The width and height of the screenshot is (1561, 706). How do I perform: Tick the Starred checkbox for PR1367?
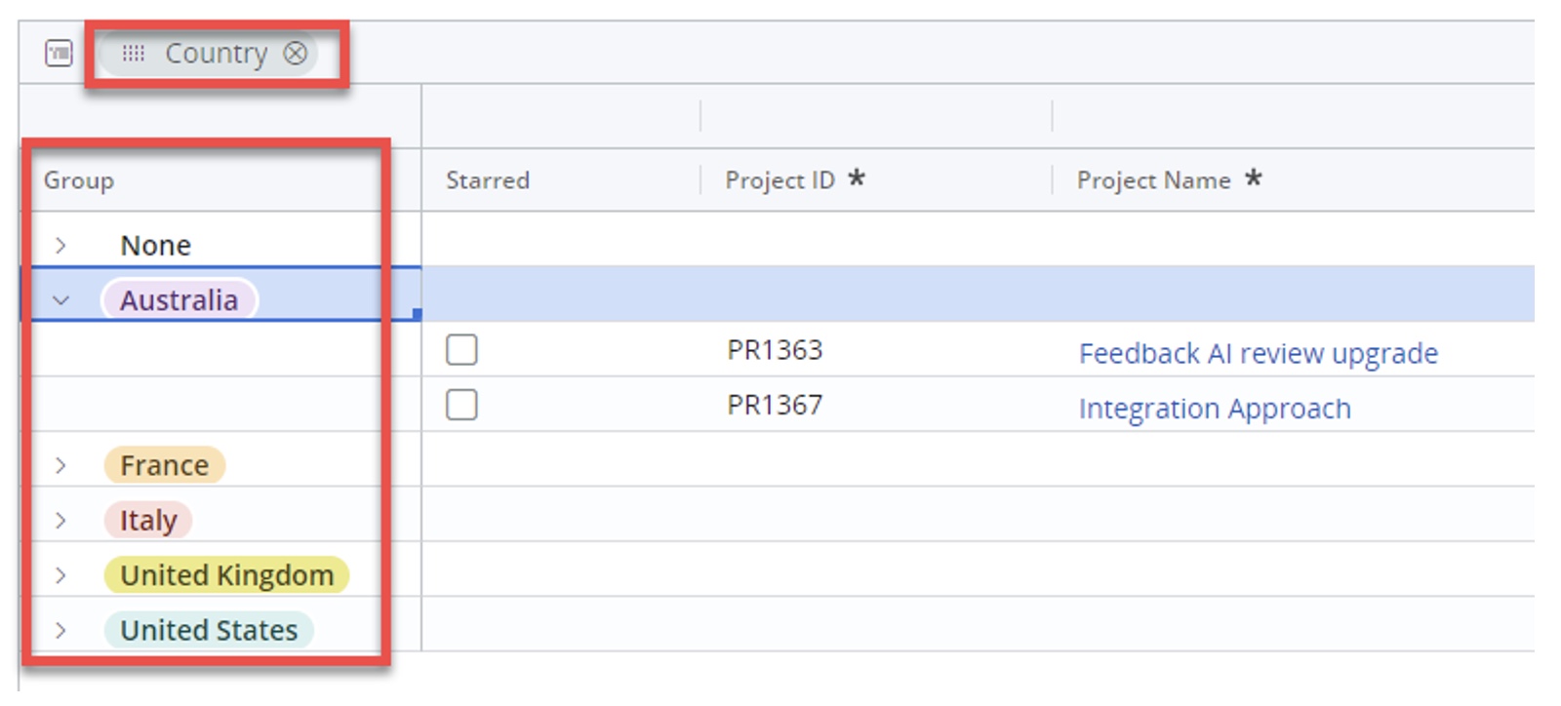(x=461, y=404)
